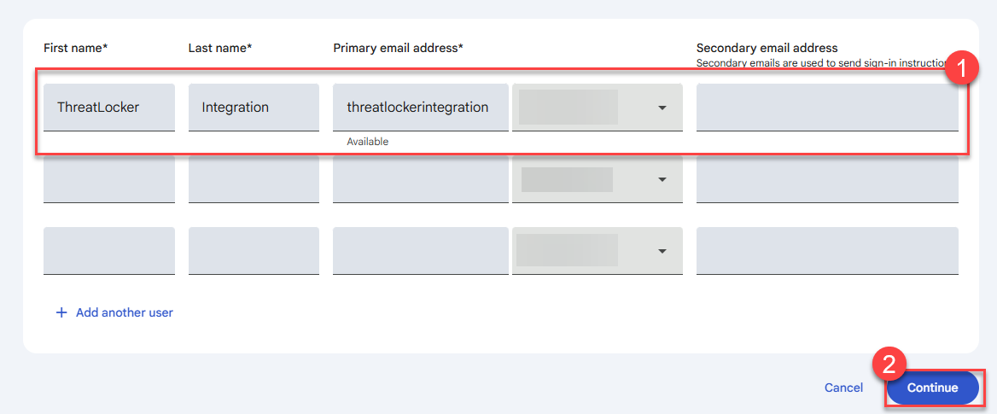Click secondary email field in second row
This screenshot has width=997, height=414.
click(x=827, y=179)
